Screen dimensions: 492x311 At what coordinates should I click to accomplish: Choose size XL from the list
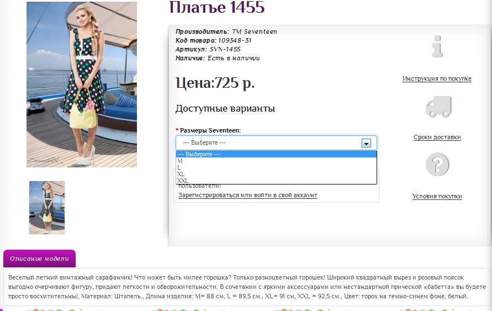(276, 174)
